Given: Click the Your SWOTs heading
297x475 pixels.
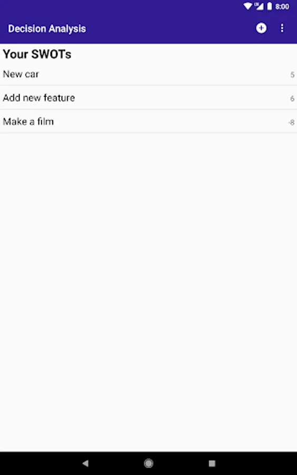Looking at the screenshot, I should 37,54.
